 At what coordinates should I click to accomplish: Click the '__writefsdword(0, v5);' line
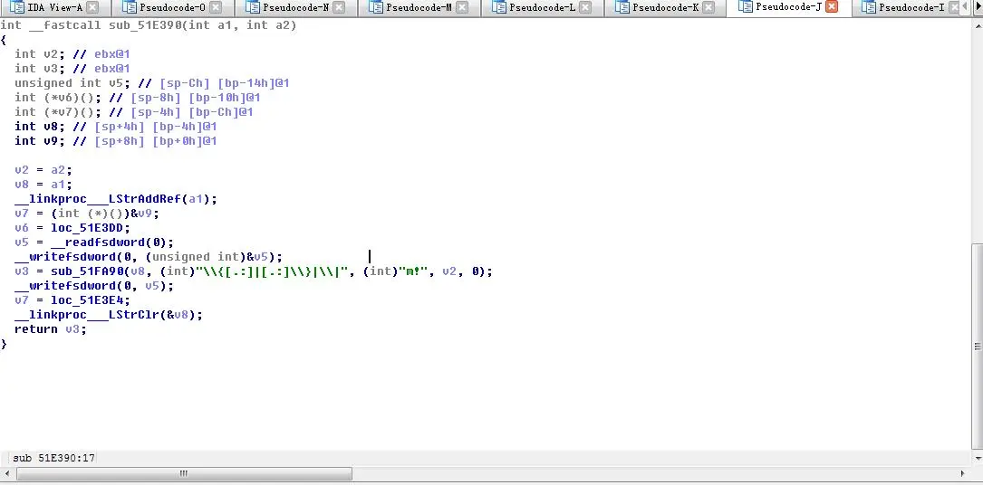[94, 285]
